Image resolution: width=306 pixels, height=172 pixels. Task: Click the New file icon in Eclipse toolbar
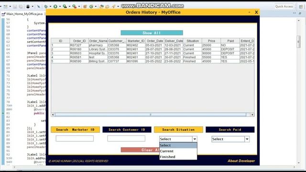6,6
